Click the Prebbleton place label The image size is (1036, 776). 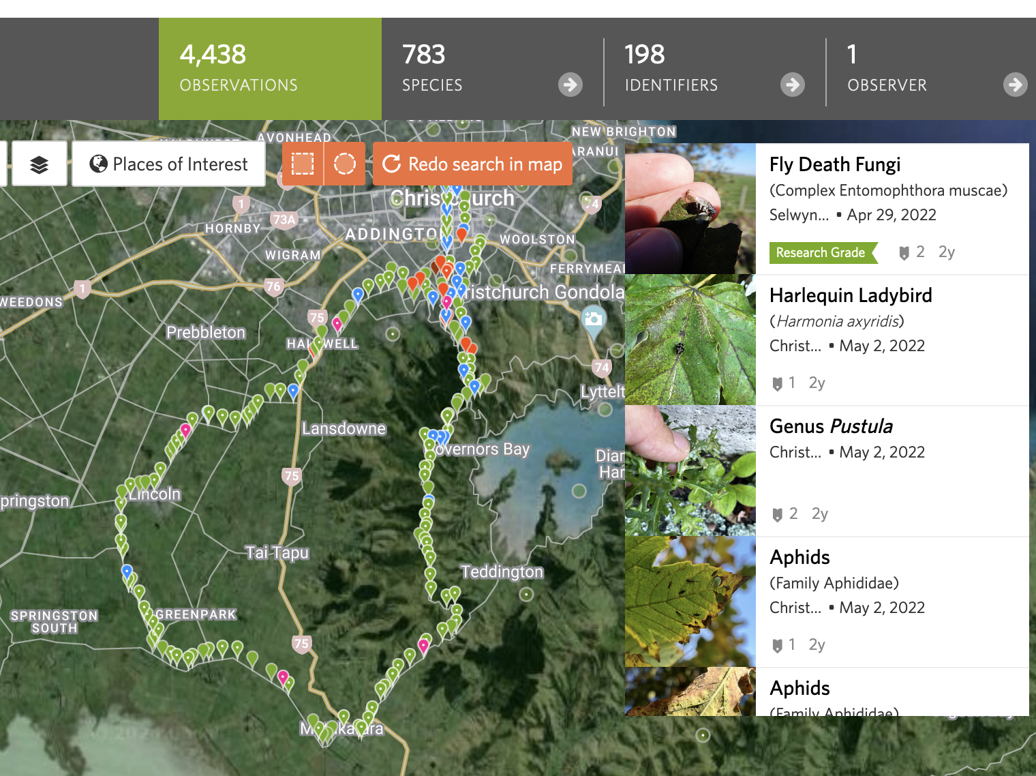(206, 332)
